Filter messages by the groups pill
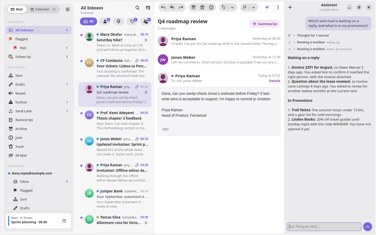The image size is (376, 235). tap(146, 21)
